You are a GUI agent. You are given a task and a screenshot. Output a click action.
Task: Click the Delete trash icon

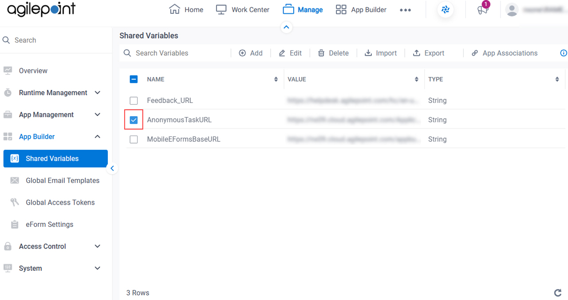point(321,53)
